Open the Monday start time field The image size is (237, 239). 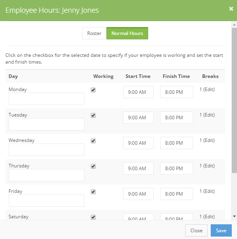coord(138,92)
